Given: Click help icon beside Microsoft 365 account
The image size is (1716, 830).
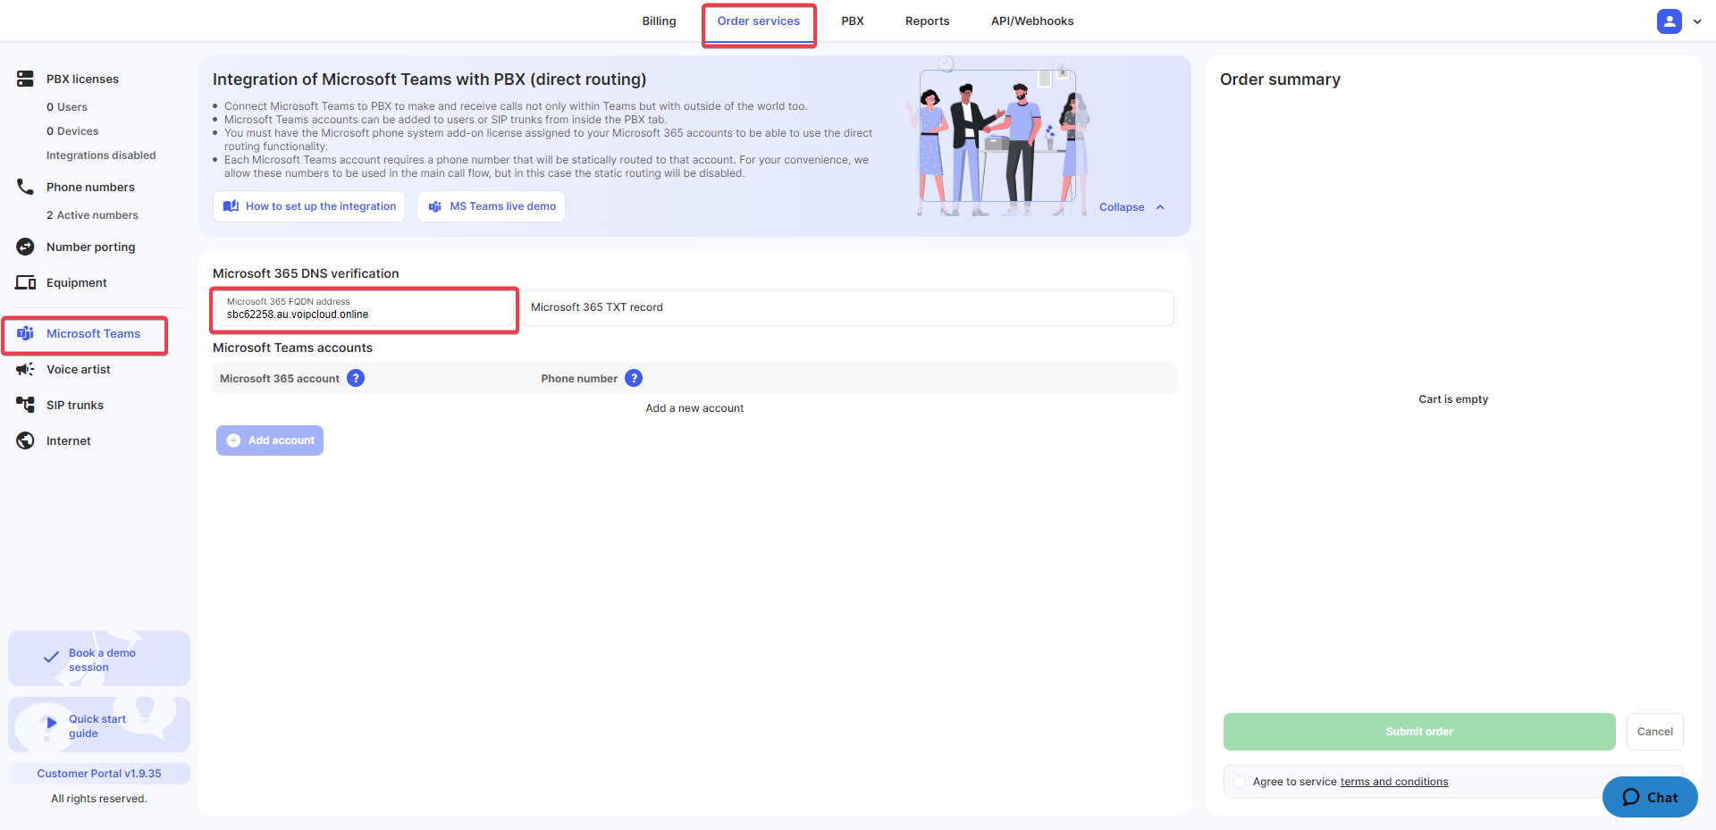Looking at the screenshot, I should (356, 378).
